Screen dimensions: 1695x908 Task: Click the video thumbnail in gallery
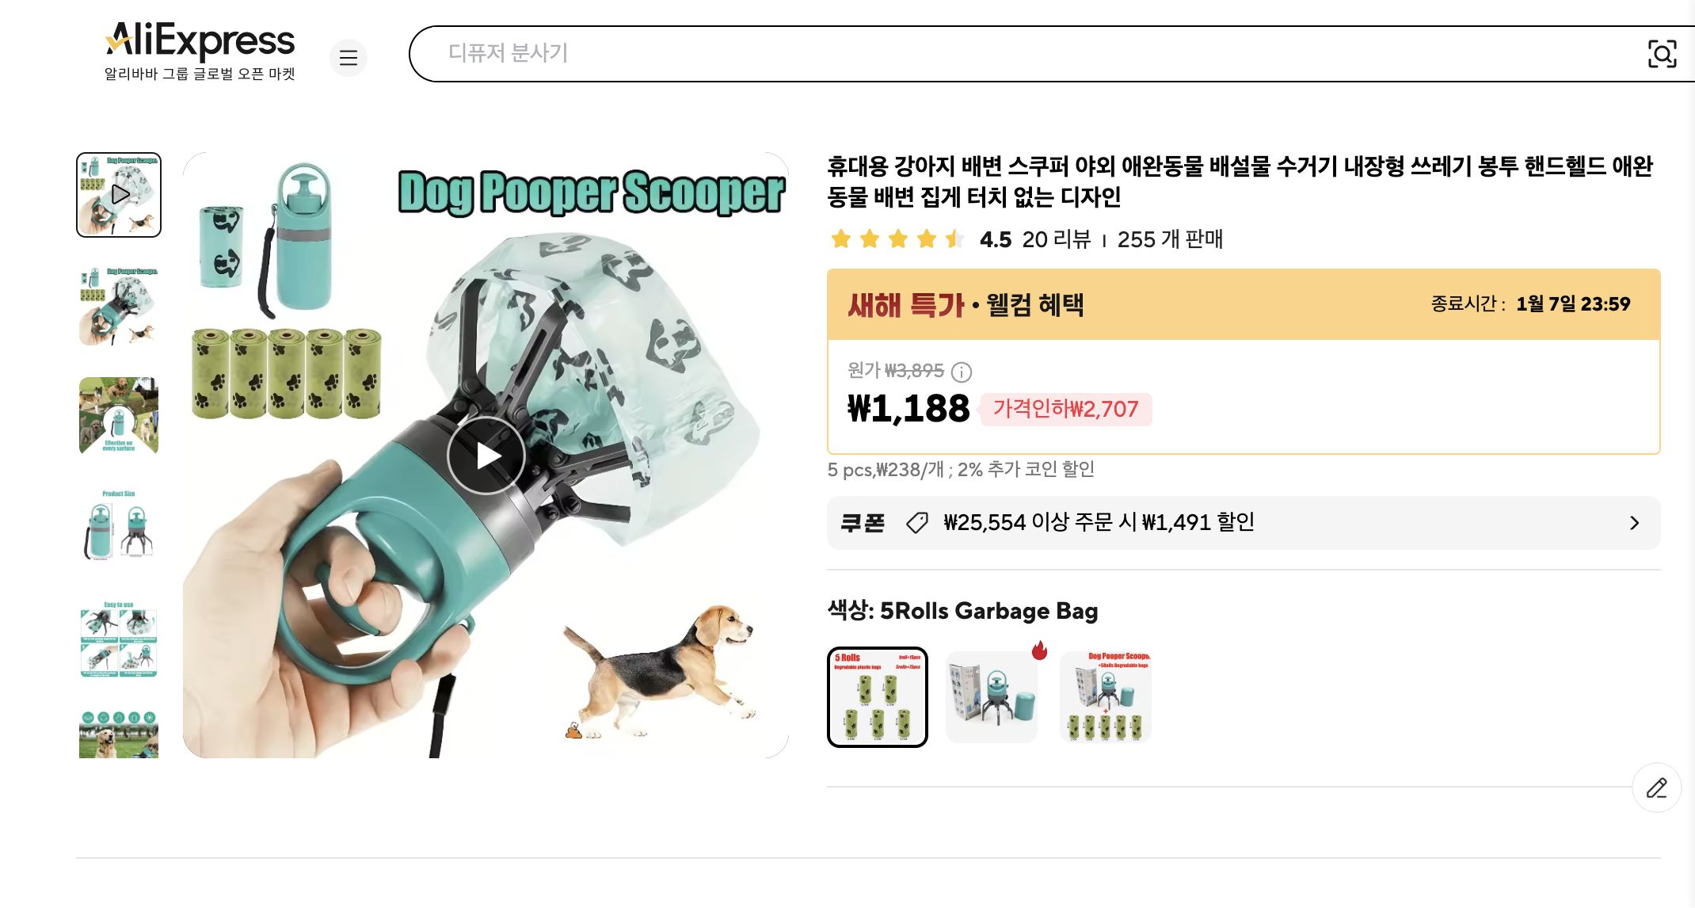(x=119, y=195)
